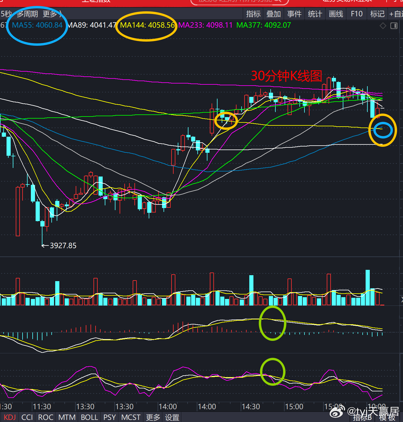Viewport: 403px width, 422px height.
Task: Toggle the side panel layout icon
Action: coord(394,26)
